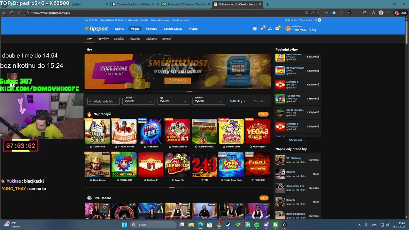Open the Krypto section
Screen dimensions: 409x230
[x=193, y=29]
